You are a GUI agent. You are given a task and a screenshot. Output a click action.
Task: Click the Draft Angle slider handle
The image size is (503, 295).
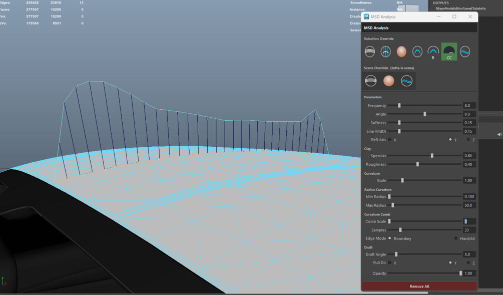coord(396,255)
